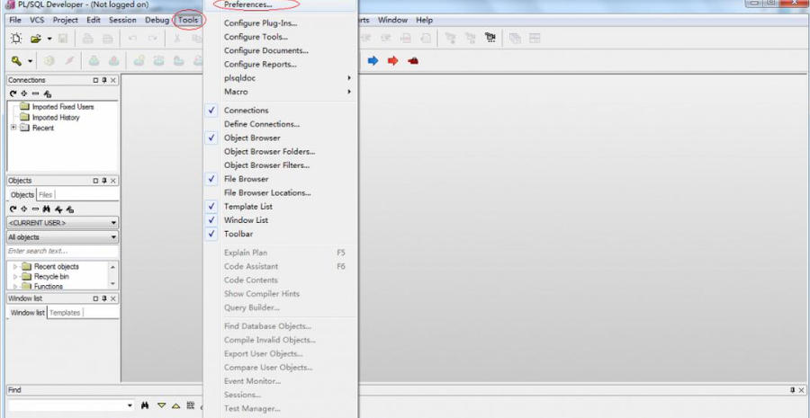The image size is (810, 418).
Task: Select Imported Fixed Users folder
Action: [63, 107]
